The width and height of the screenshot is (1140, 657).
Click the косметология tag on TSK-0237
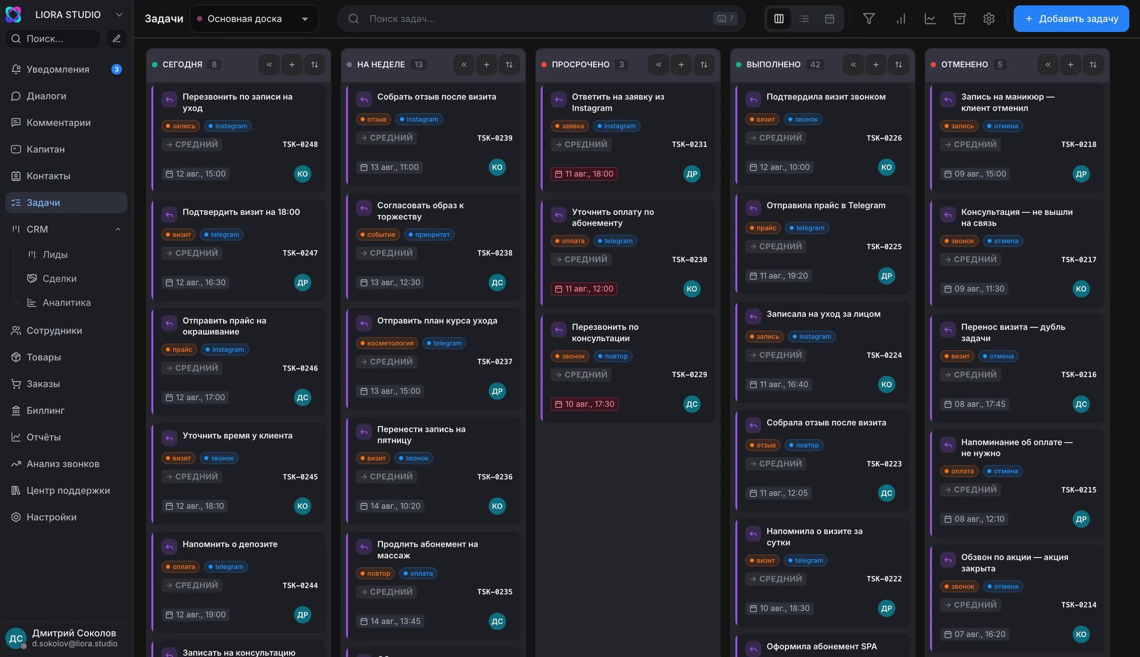point(387,343)
